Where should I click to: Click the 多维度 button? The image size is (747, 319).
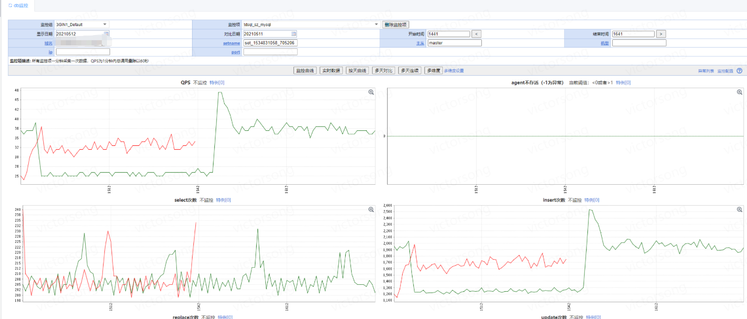tap(433, 71)
